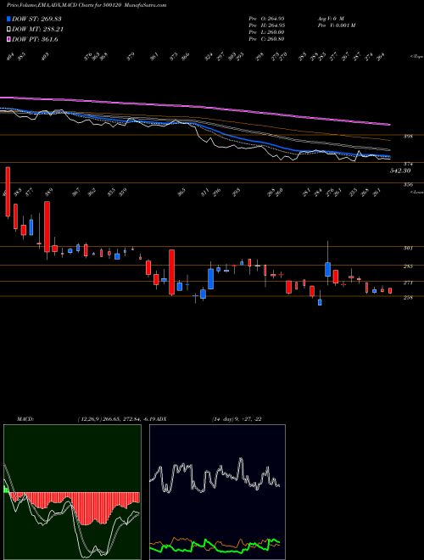Screen dimensions: 424x560
Task: Select the 'DOW ST: 269.83' legend text
Action: 36,19
